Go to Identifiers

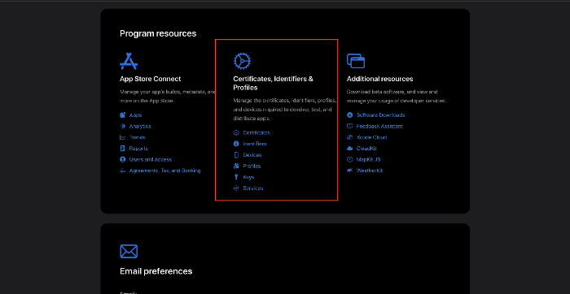(x=255, y=144)
